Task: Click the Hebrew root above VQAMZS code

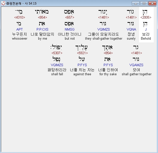Action: coord(136,59)
